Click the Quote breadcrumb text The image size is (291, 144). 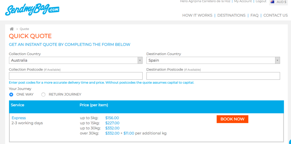24,29
